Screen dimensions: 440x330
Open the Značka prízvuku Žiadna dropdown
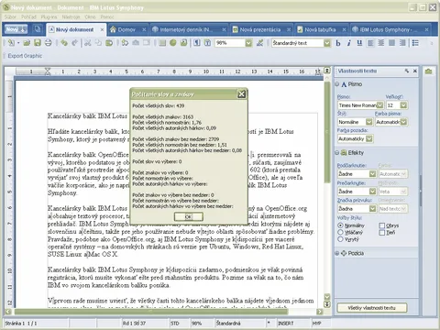pos(372,209)
